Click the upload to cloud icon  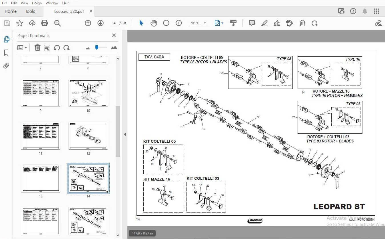pos(32,23)
